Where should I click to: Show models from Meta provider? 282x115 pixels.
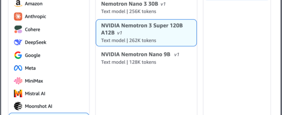tap(30, 68)
